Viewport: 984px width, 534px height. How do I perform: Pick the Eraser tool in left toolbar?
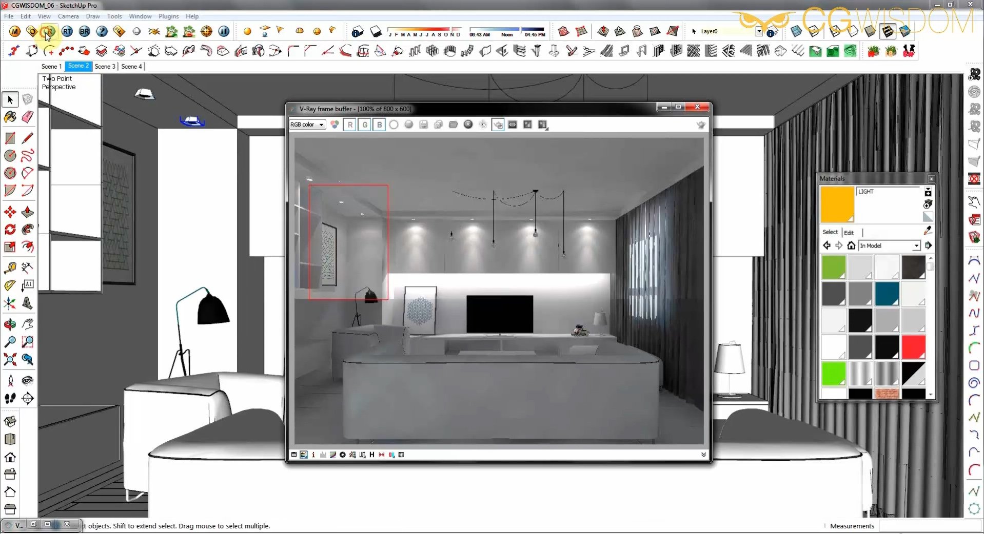[28, 117]
